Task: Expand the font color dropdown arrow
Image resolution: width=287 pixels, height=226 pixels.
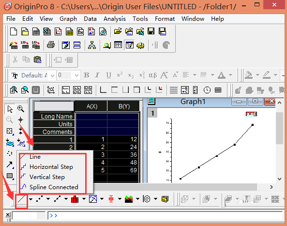Action: [231, 75]
